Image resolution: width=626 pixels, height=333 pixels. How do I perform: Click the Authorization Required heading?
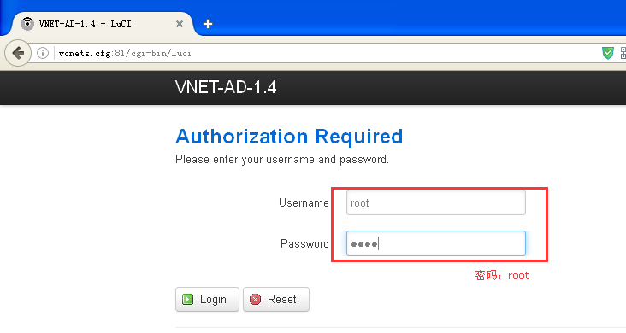(289, 137)
